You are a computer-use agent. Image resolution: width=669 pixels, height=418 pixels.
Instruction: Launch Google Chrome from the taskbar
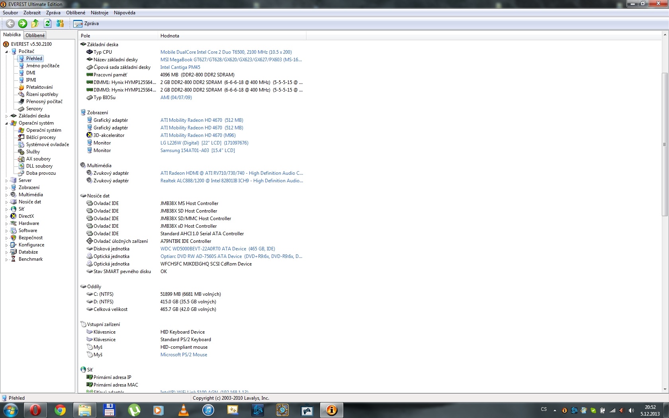(60, 410)
